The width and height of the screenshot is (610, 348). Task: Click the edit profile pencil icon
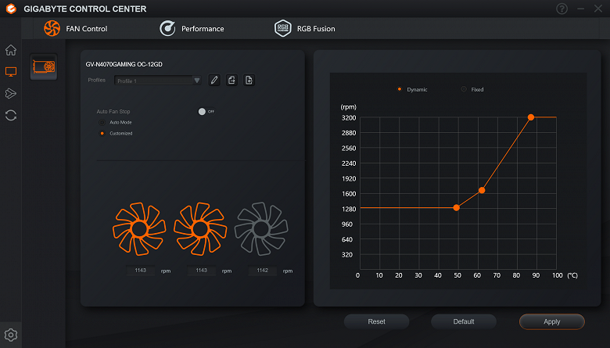click(x=214, y=80)
